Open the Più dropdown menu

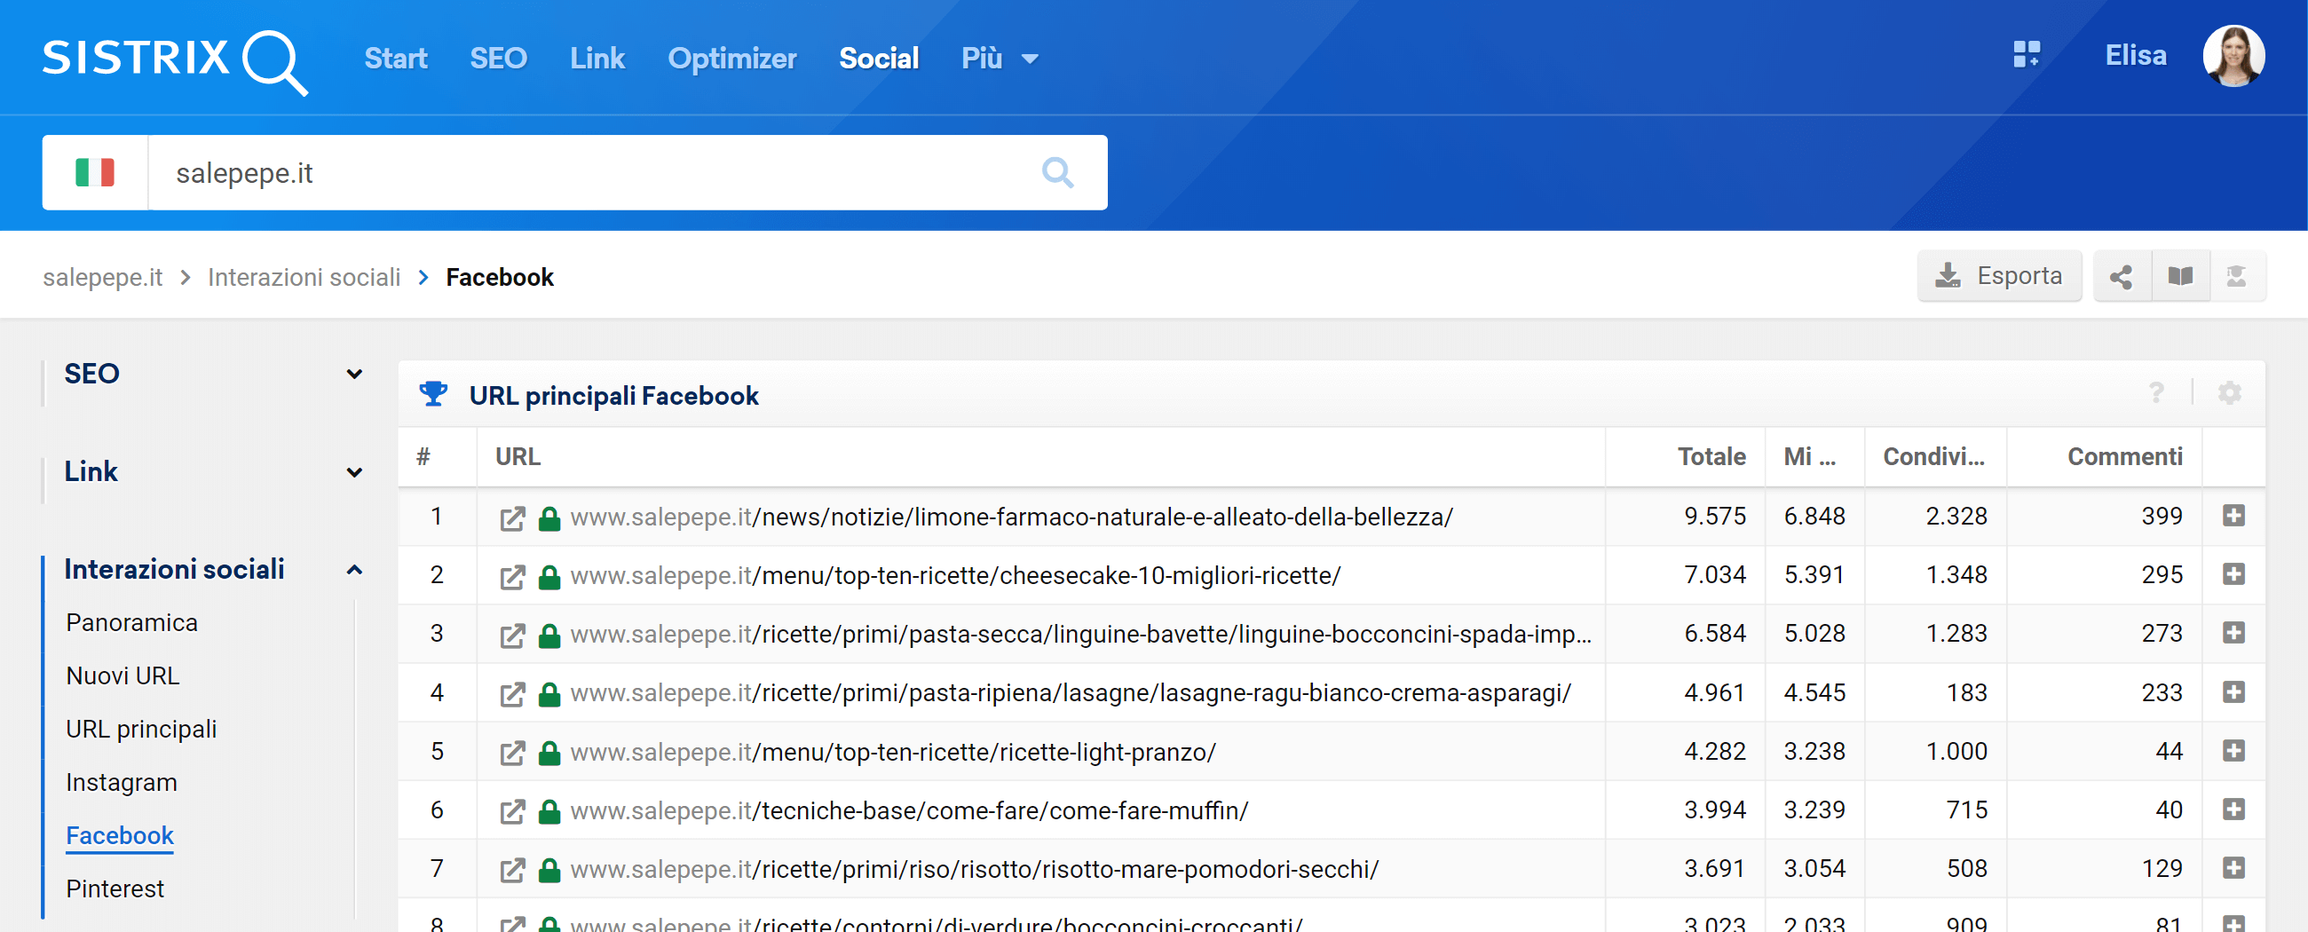click(x=1000, y=59)
